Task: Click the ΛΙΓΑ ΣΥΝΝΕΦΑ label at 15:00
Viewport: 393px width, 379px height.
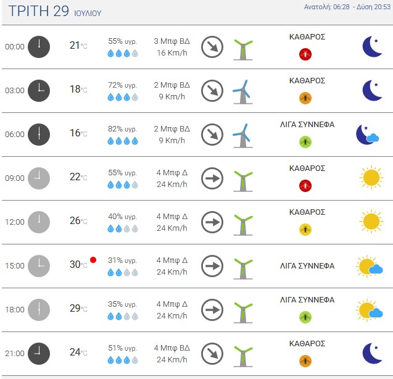Action: point(307,266)
